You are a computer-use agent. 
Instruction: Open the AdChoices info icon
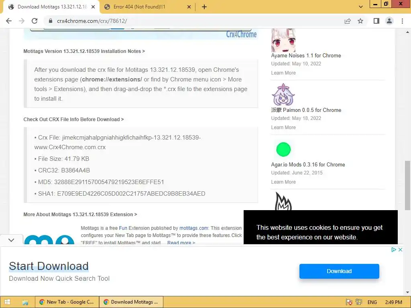click(393, 249)
